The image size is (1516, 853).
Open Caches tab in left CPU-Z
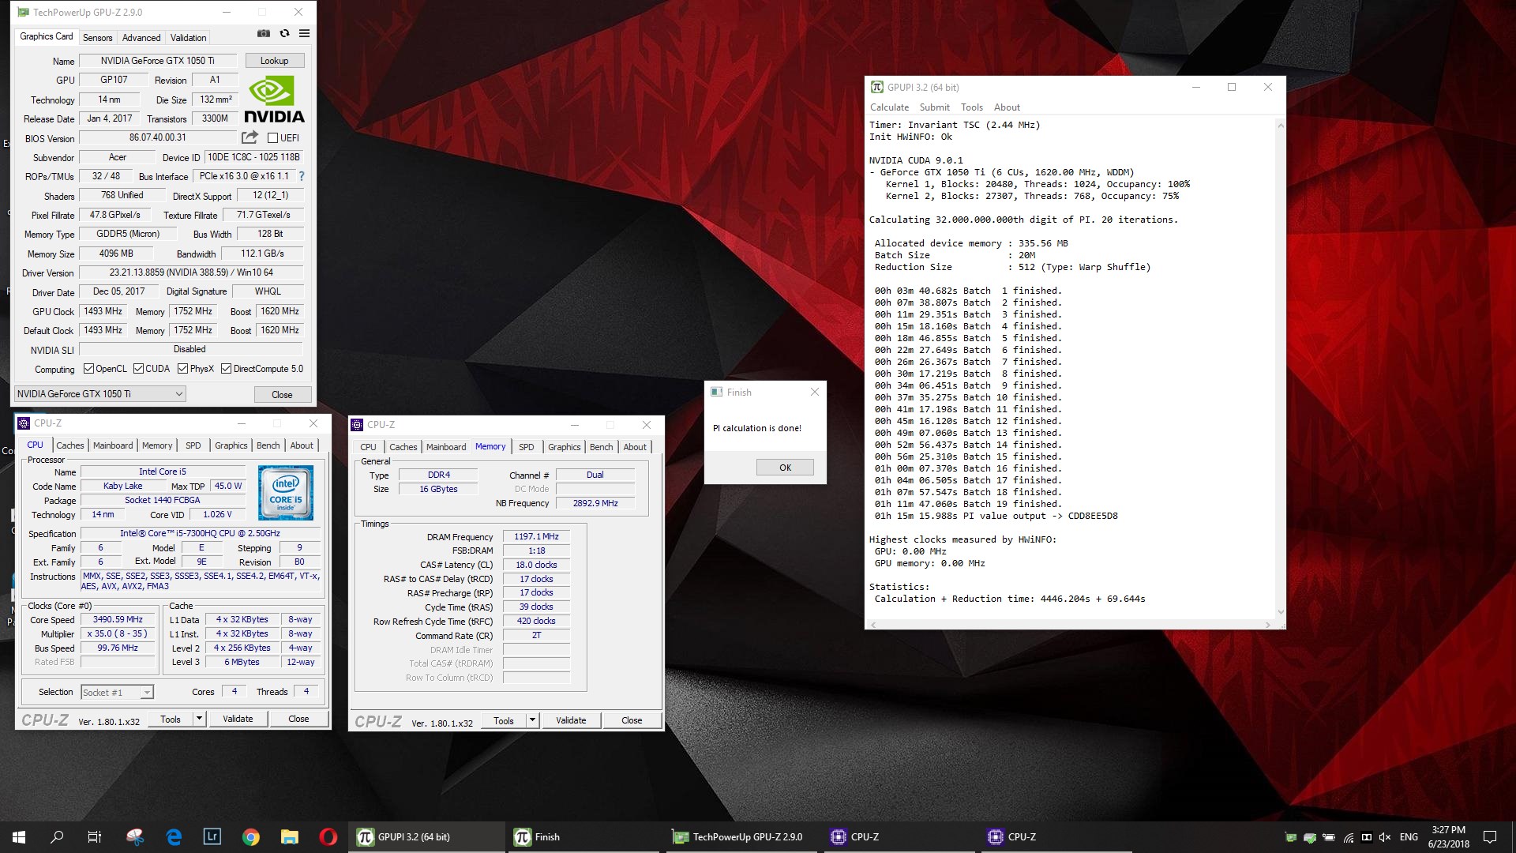(69, 445)
